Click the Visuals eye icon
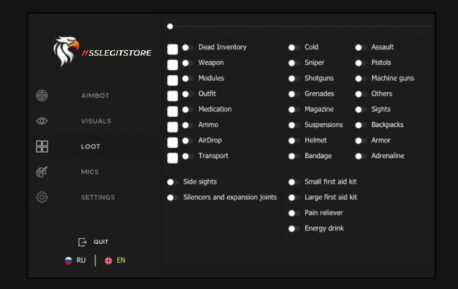458x289 pixels. pyautogui.click(x=42, y=121)
